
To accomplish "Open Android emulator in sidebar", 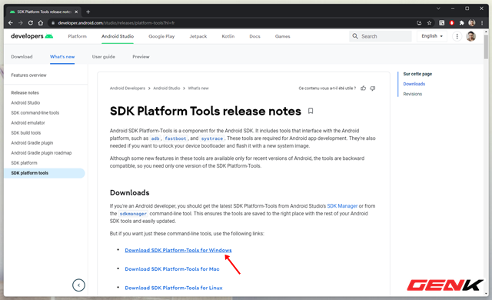I will [x=28, y=123].
